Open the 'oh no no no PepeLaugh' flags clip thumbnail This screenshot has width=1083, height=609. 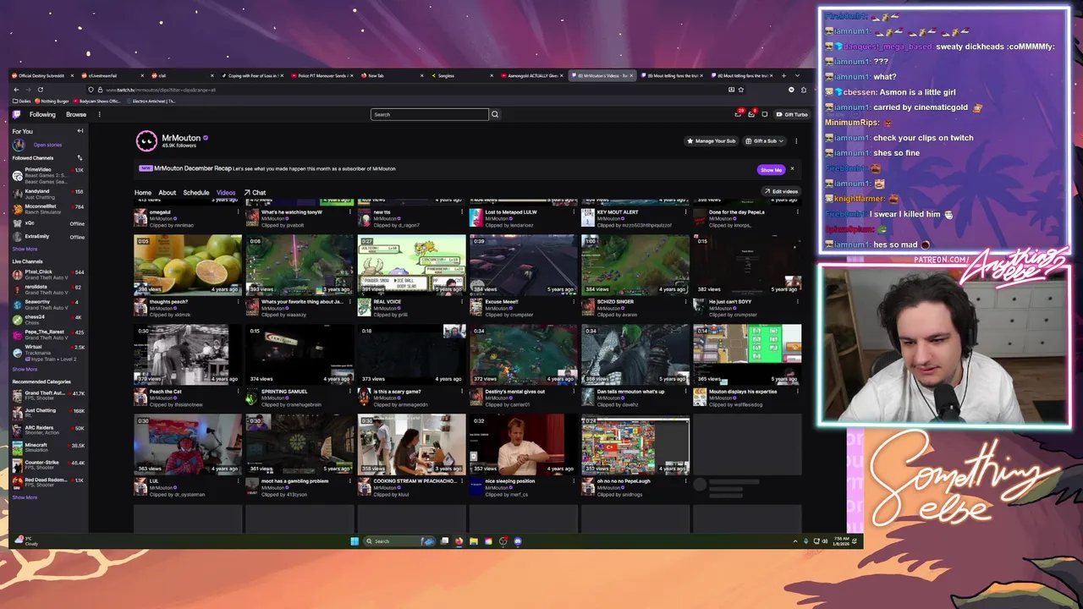coord(635,444)
